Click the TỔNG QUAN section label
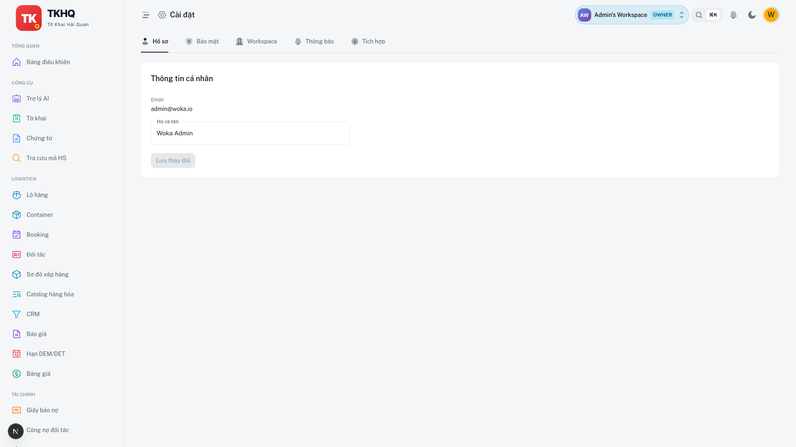 [25, 46]
